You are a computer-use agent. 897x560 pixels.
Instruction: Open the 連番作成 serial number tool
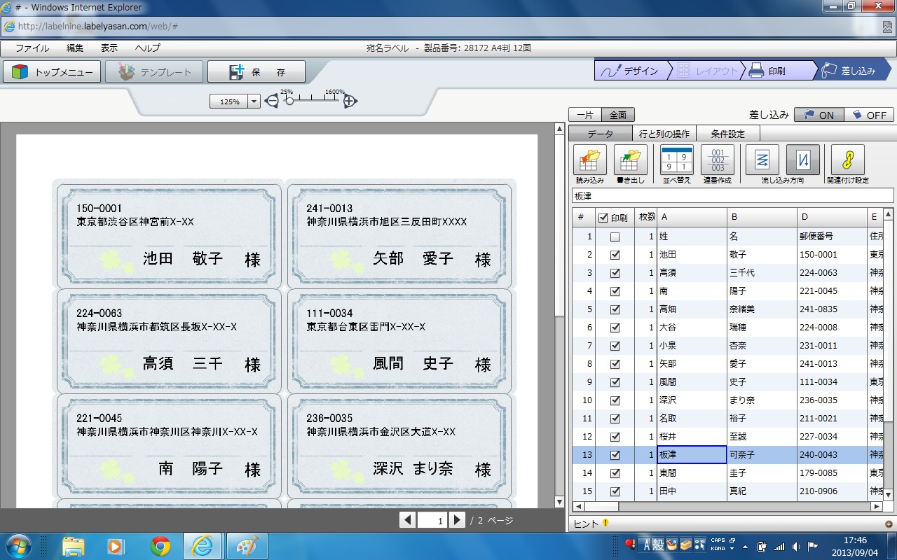(x=717, y=160)
